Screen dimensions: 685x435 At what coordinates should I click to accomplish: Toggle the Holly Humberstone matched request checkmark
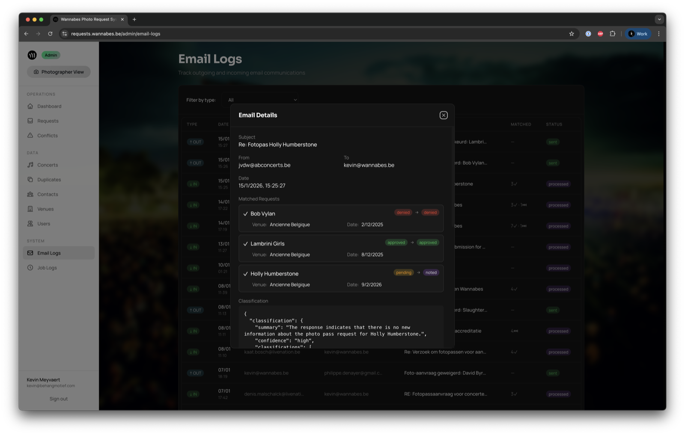[x=245, y=273]
